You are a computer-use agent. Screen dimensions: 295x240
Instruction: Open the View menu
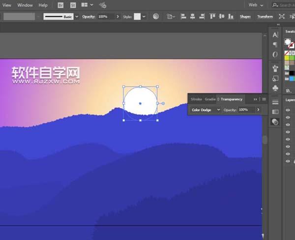[x=7, y=5]
